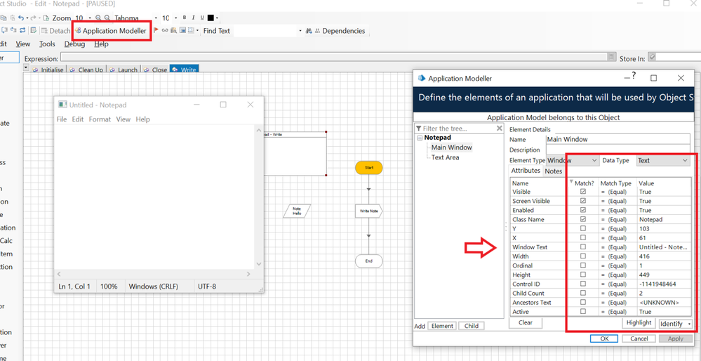Uncheck the Class Name match checkbox
Viewport: 701px width, 361px height.
click(x=582, y=219)
